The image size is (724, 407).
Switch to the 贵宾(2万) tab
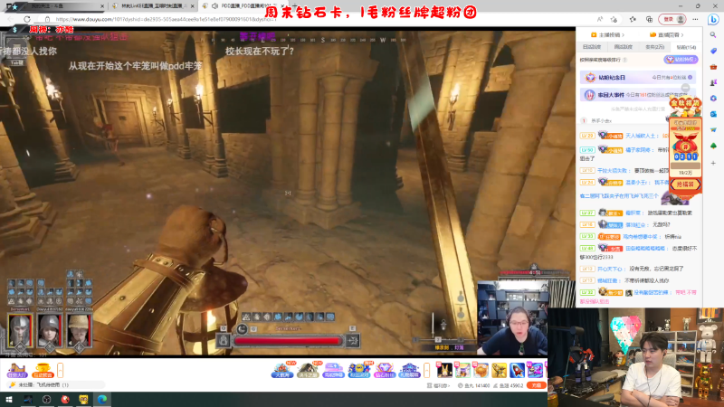click(654, 47)
